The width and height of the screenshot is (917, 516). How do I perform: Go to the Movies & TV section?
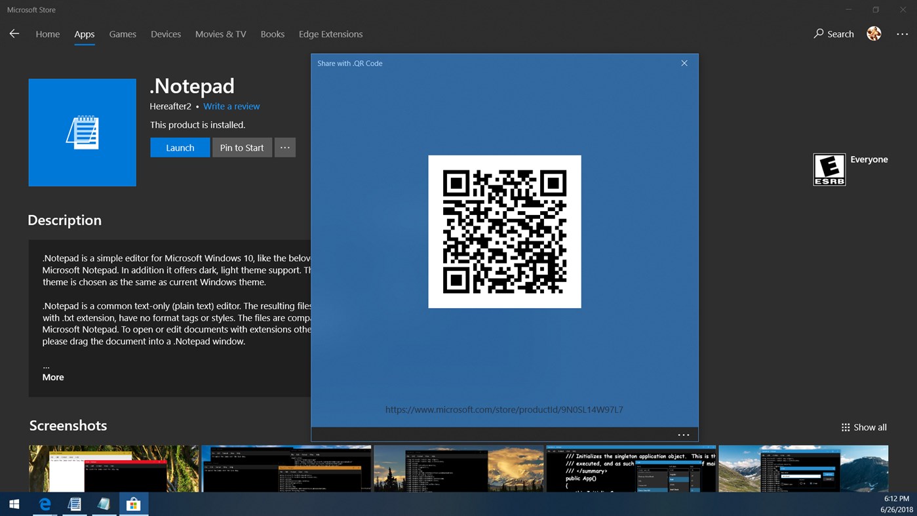click(220, 33)
